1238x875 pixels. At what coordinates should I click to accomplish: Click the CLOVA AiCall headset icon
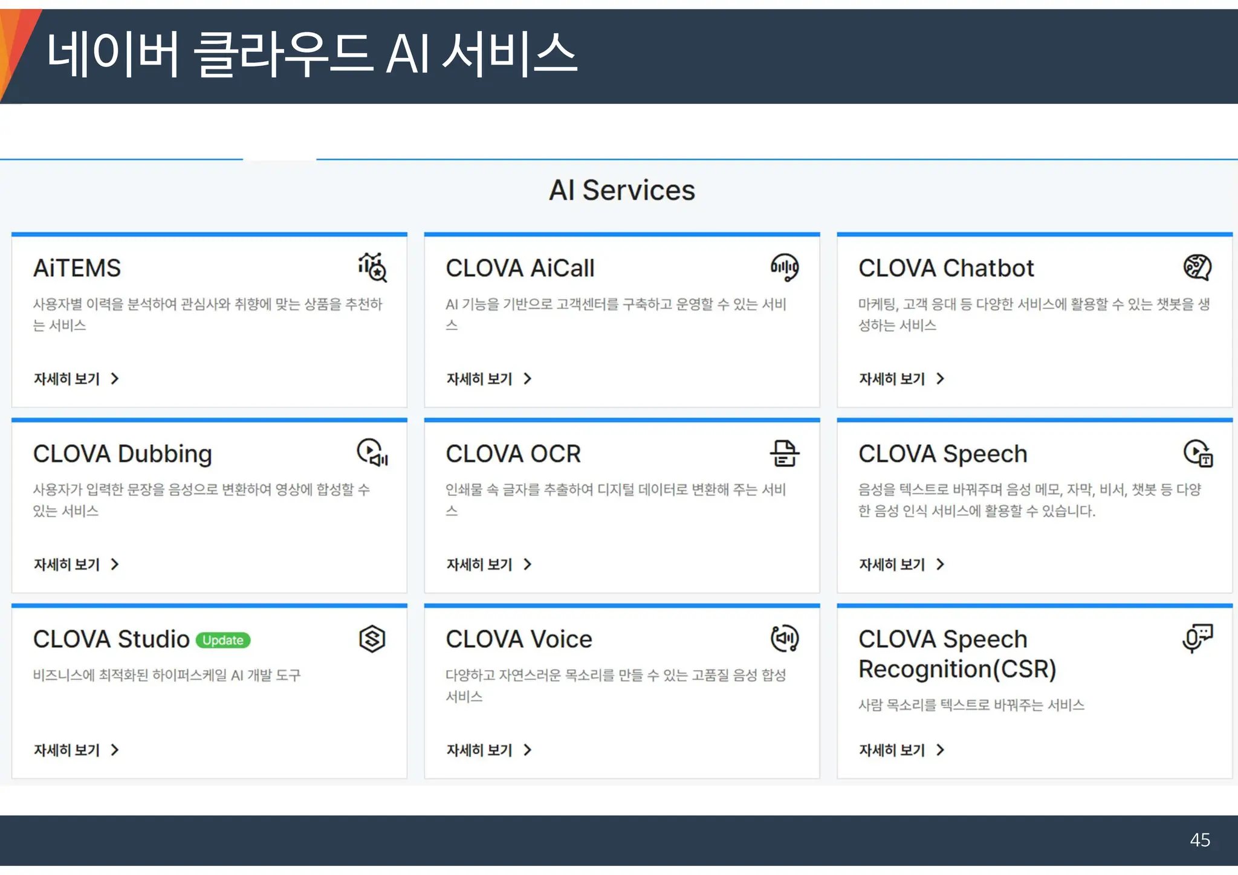[785, 268]
